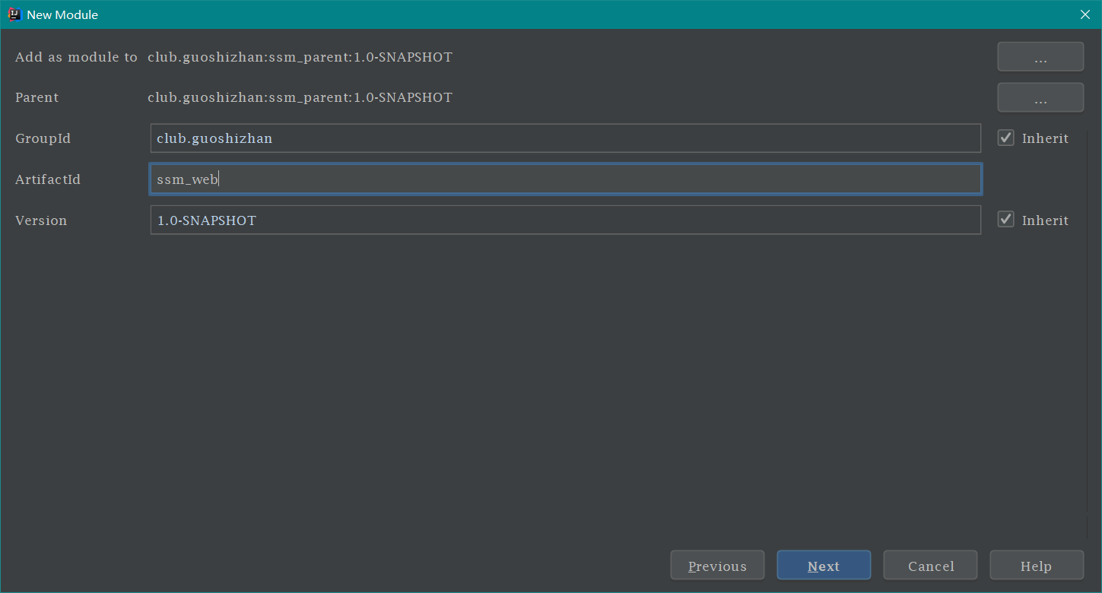Click the Version label
The width and height of the screenshot is (1102, 593).
coord(41,220)
